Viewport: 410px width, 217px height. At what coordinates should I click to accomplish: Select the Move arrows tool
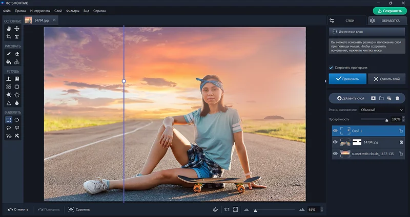point(17,29)
